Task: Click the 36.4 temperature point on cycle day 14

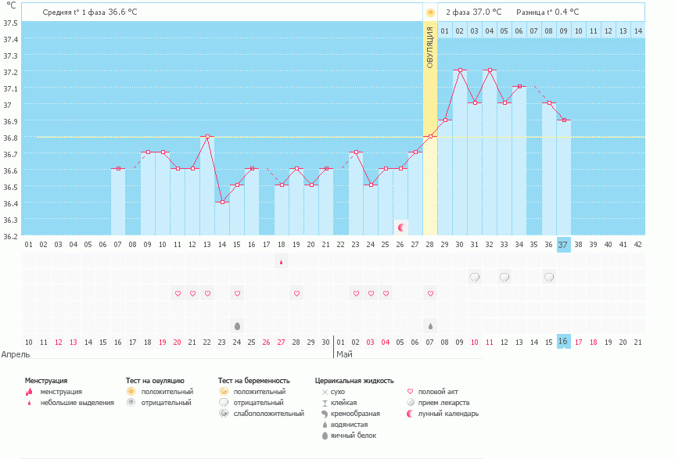Action: [x=221, y=203]
